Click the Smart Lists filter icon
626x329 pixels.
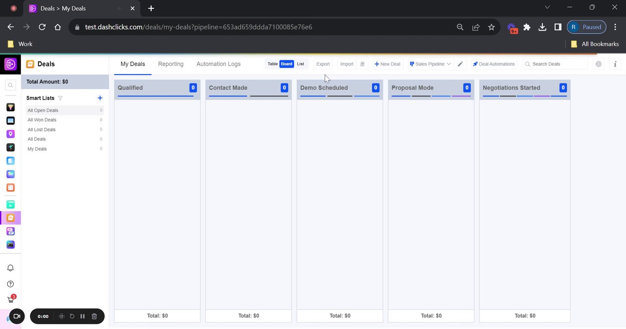(60, 98)
